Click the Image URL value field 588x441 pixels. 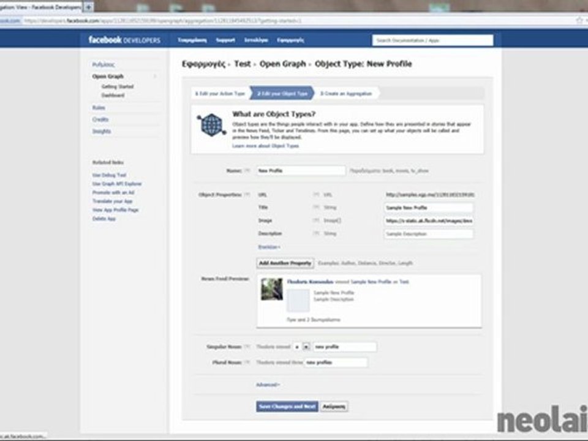click(429, 221)
